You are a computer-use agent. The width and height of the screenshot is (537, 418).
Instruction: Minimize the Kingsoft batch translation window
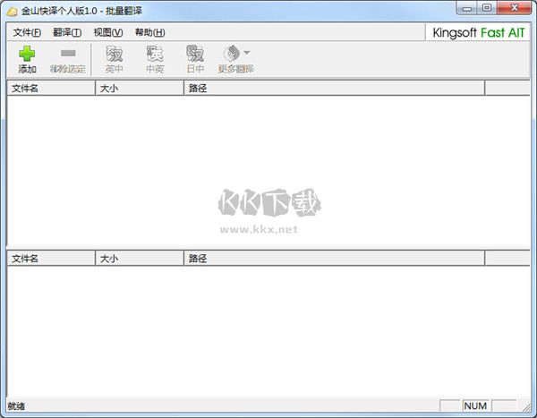pyautogui.click(x=467, y=9)
